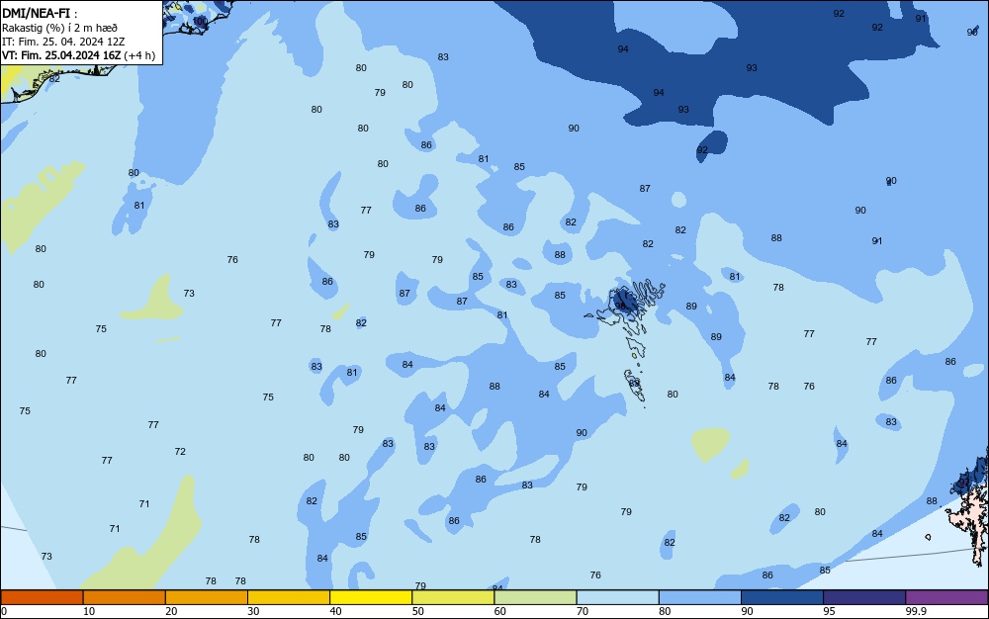
Task: Click the 'IT: Fim. 25. 04. 2024 12Z' line
Action: [x=63, y=42]
